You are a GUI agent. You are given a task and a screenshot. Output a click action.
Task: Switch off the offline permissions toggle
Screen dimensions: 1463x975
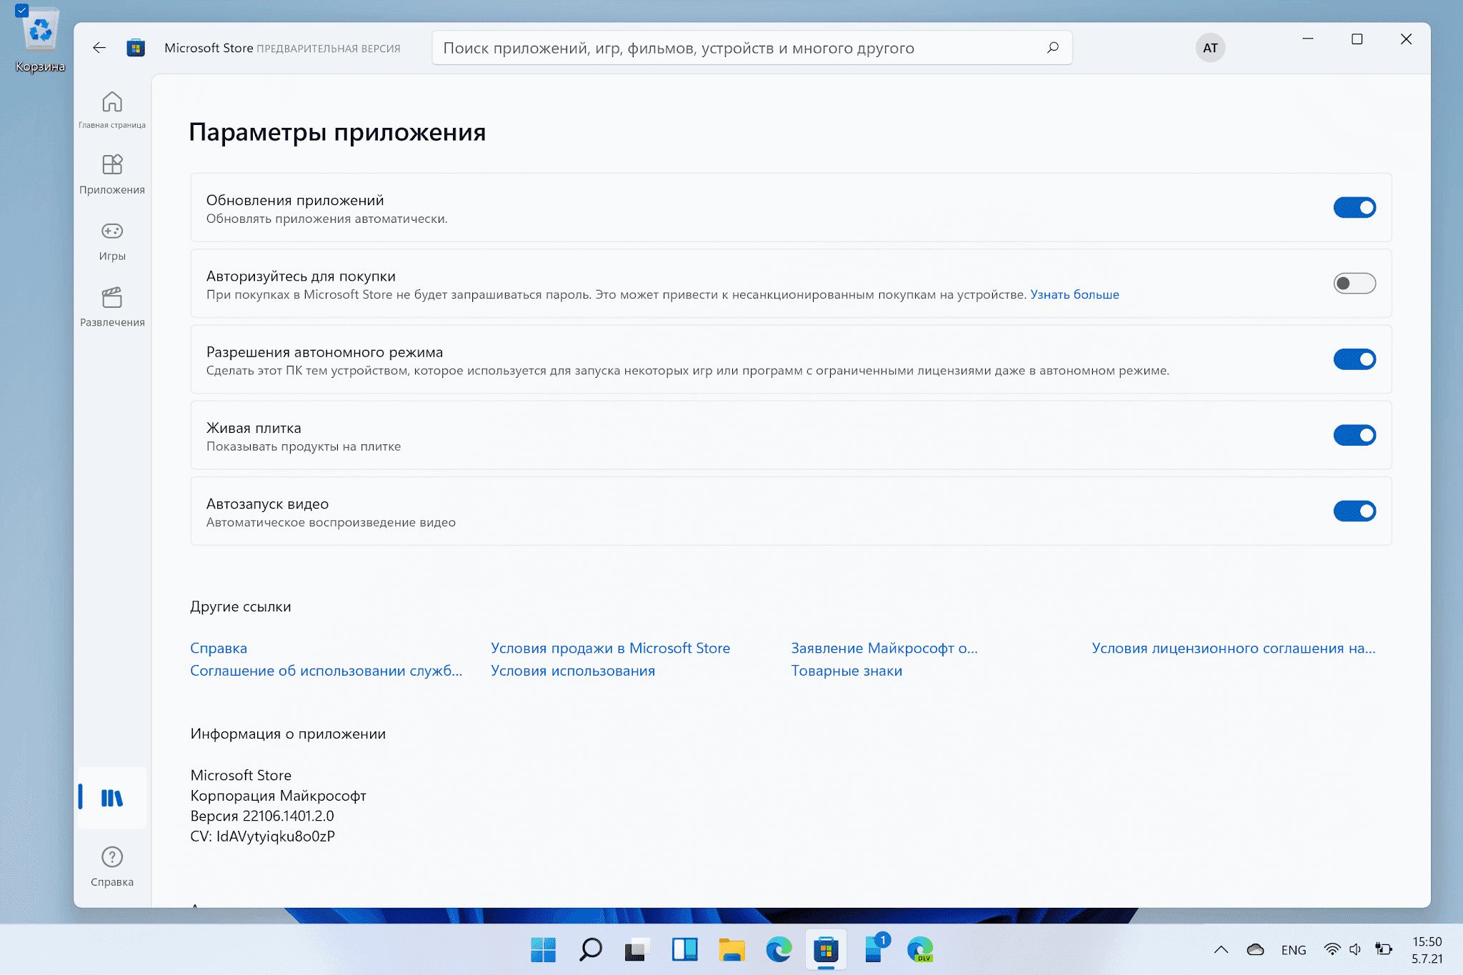[1354, 359]
